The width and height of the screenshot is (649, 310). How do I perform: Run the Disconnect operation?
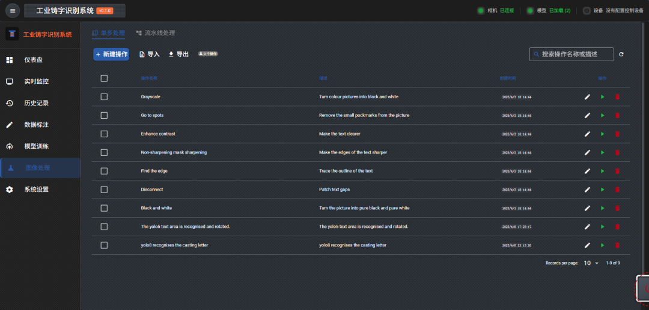(x=602, y=189)
